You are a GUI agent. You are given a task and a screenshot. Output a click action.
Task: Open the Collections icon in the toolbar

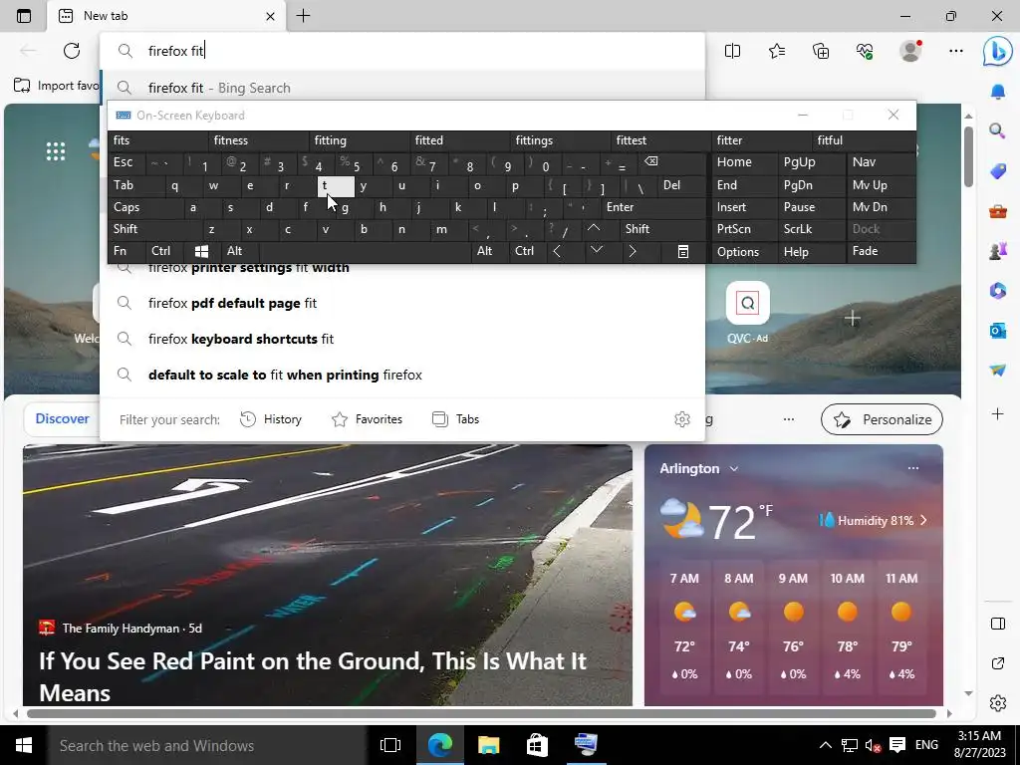tap(821, 51)
